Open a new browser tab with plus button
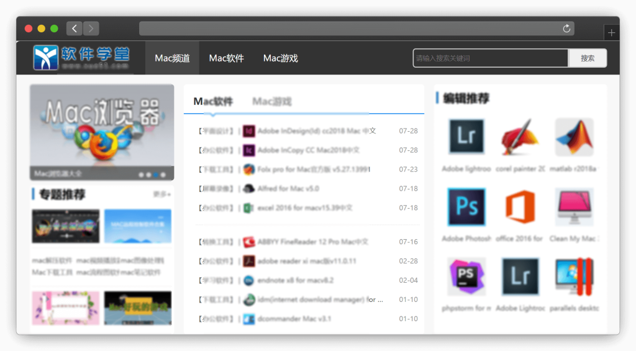This screenshot has width=636, height=351. coord(611,33)
